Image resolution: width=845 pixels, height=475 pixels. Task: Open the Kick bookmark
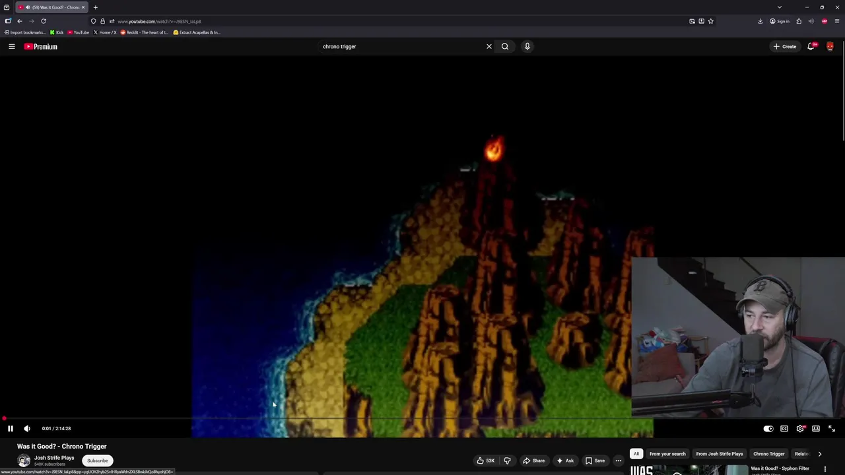tap(57, 32)
